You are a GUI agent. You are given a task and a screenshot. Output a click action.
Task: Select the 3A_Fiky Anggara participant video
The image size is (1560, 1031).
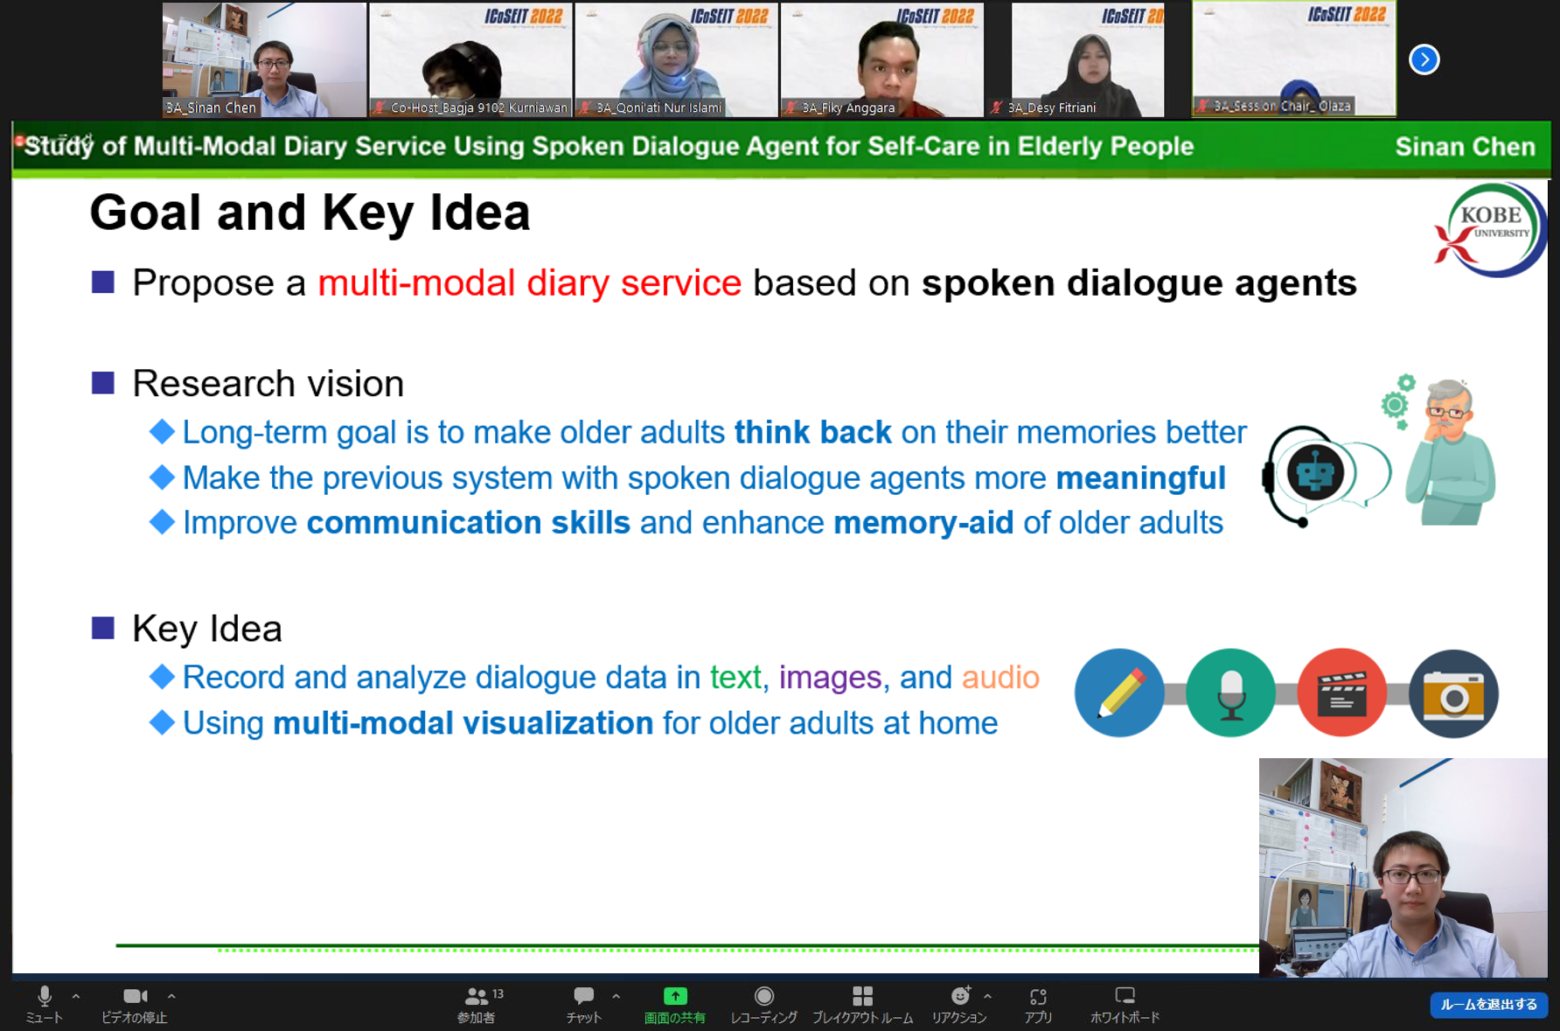pyautogui.click(x=881, y=59)
